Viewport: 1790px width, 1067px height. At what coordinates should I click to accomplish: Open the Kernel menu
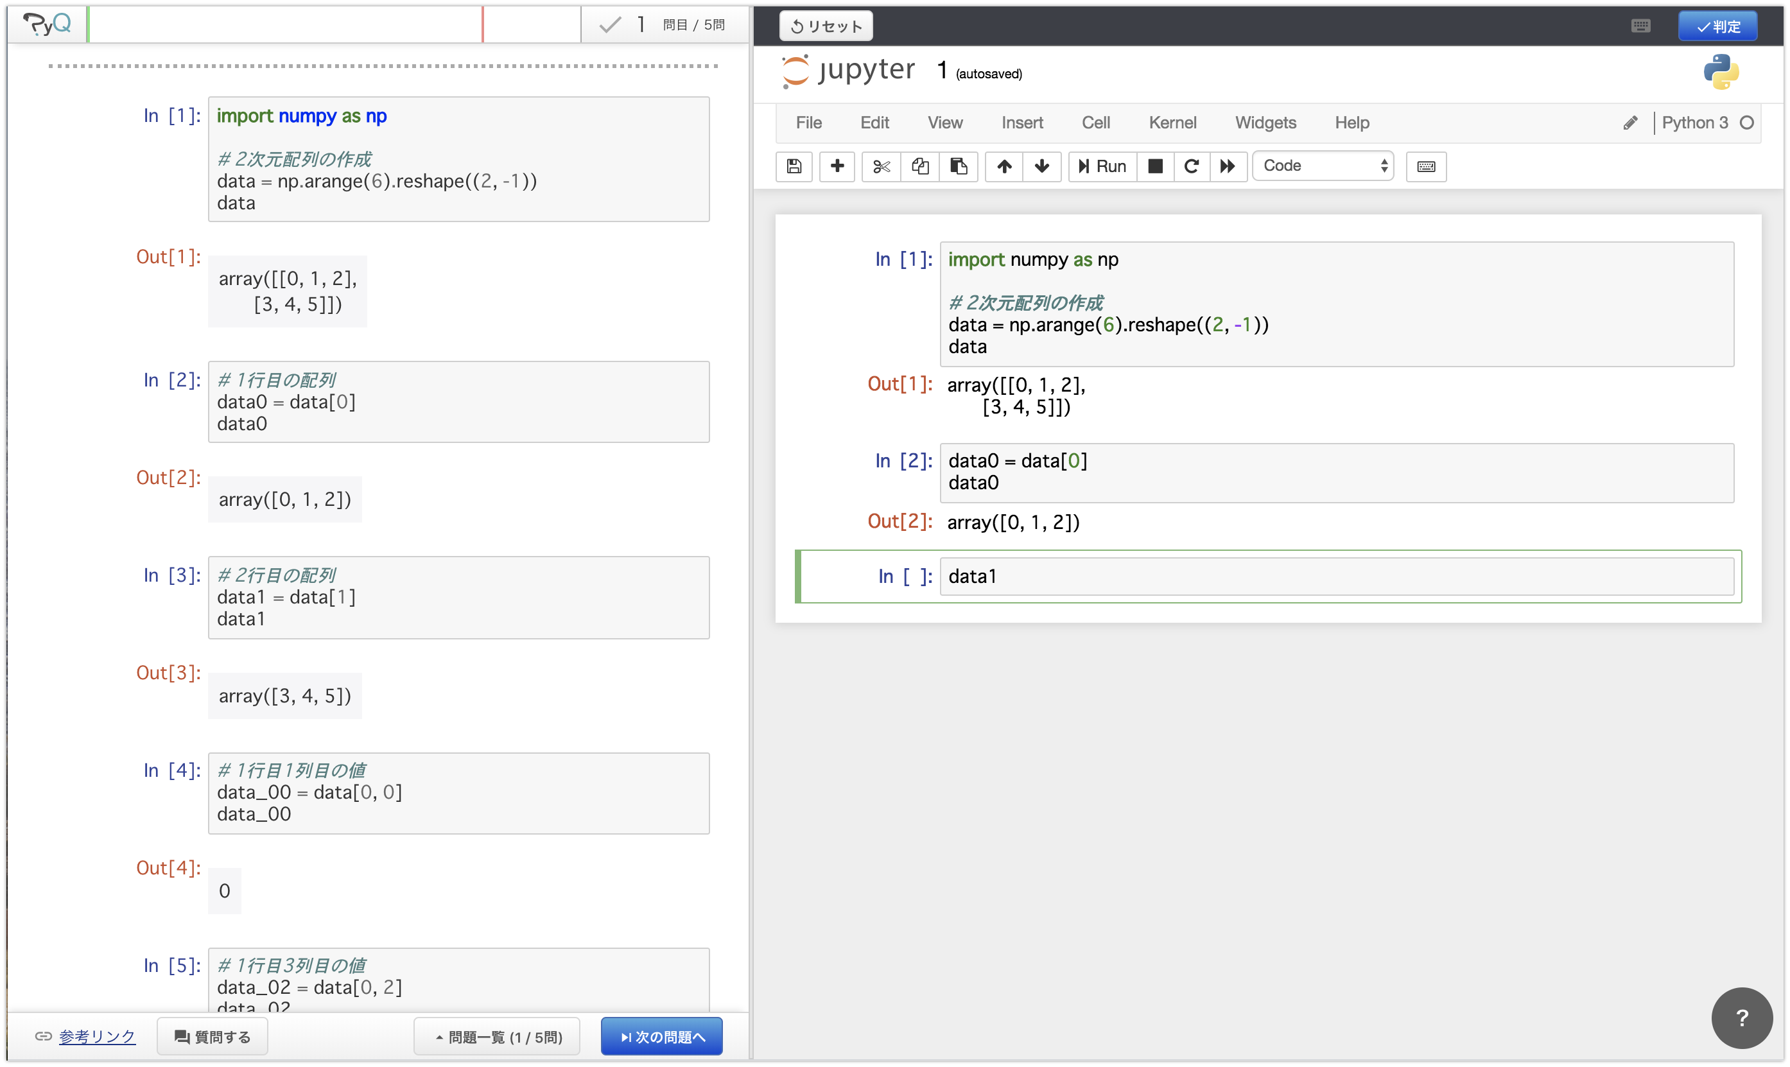pyautogui.click(x=1172, y=122)
